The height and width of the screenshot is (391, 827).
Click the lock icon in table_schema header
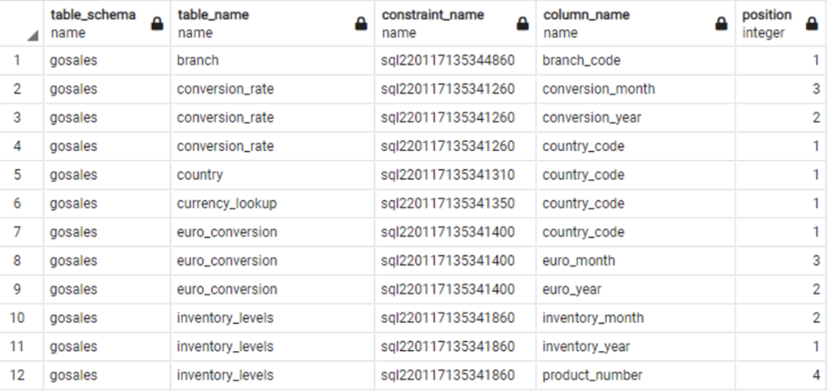click(157, 24)
